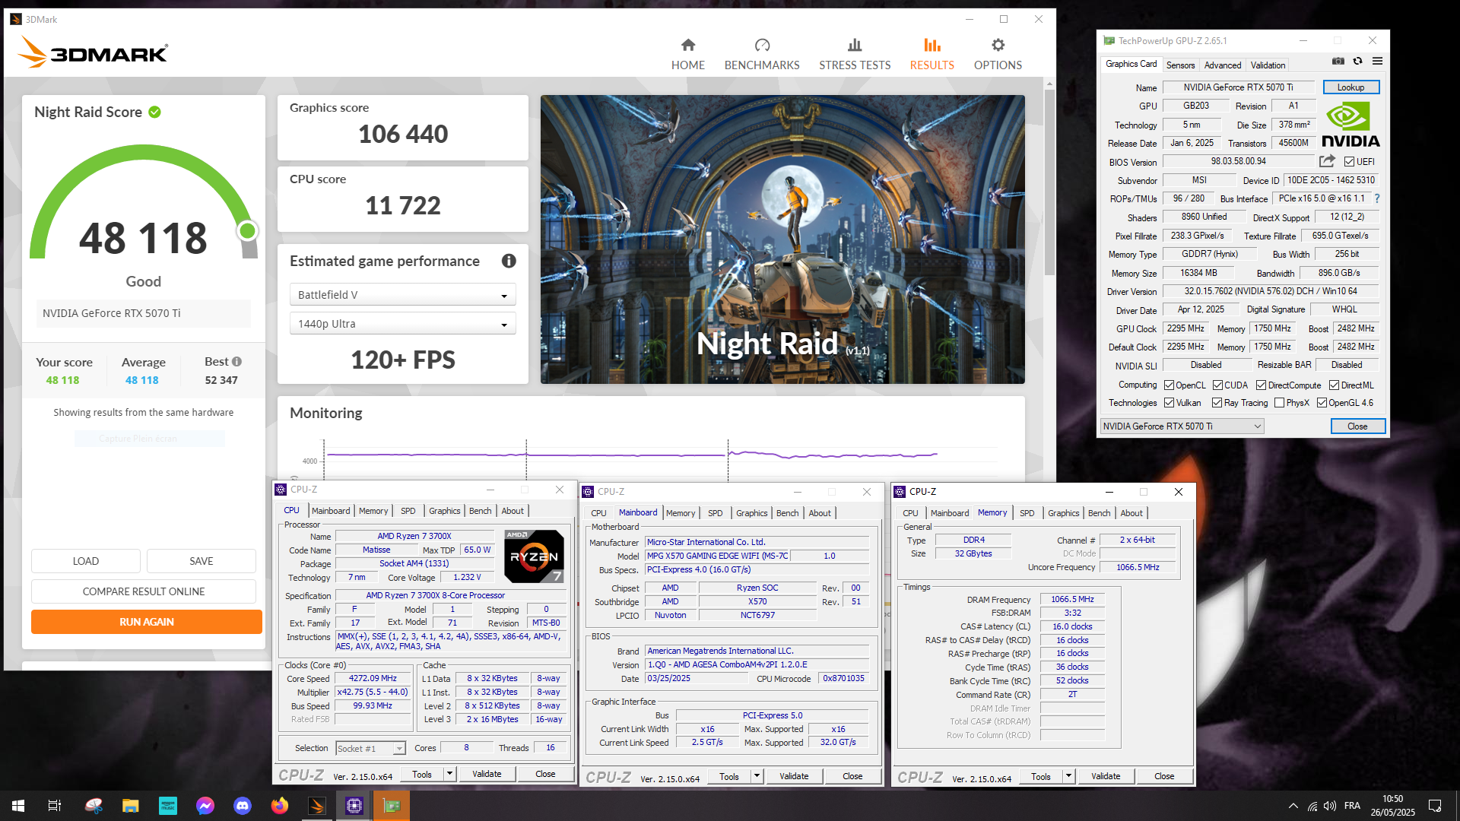Switch to Sensors tab in GPU-Z
The image size is (1460, 821).
1180,65
